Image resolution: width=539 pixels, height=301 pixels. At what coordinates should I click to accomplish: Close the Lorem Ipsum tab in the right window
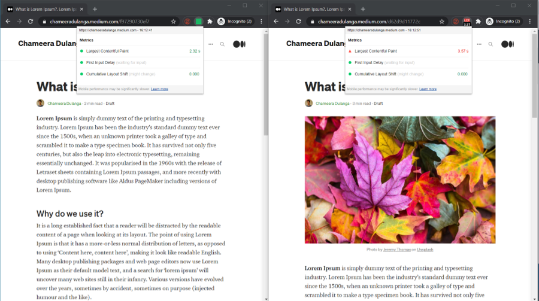(x=350, y=10)
